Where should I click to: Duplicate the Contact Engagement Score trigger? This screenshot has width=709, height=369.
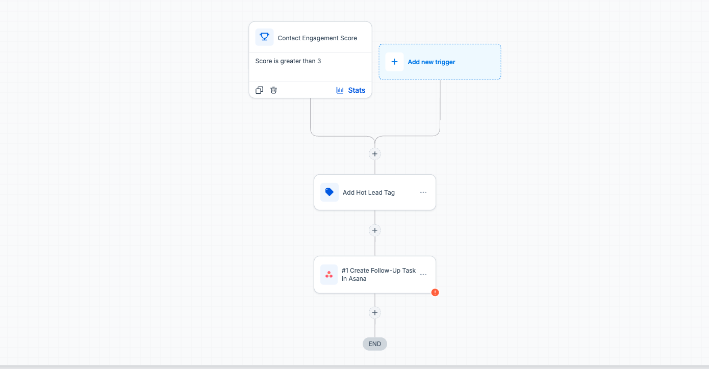pyautogui.click(x=259, y=90)
